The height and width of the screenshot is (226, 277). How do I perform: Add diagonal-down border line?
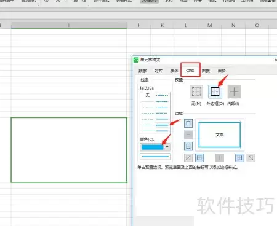click(251, 158)
